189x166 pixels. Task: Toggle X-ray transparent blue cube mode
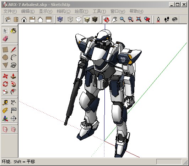click(60, 19)
